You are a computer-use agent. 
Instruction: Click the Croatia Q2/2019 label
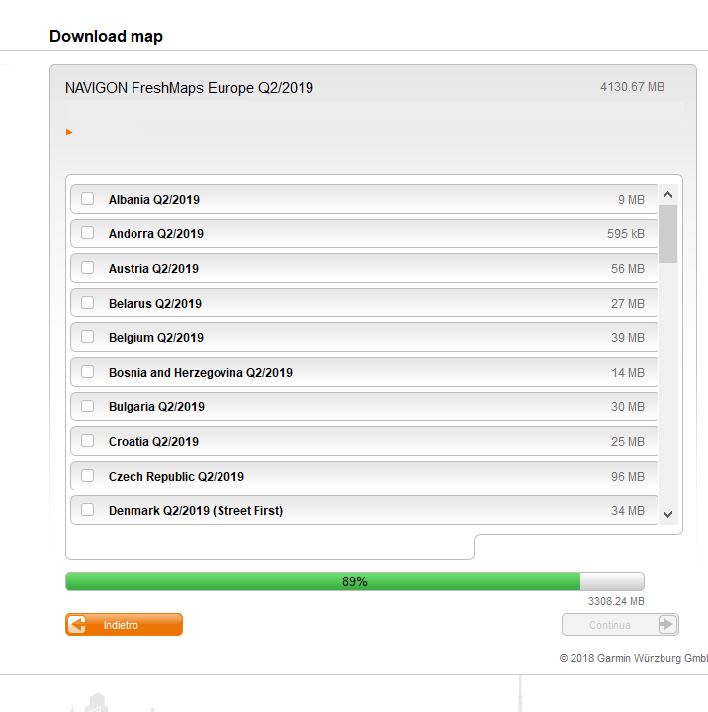coord(153,441)
